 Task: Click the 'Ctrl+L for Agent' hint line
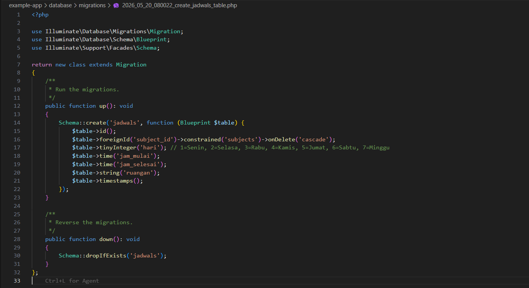[72, 281]
